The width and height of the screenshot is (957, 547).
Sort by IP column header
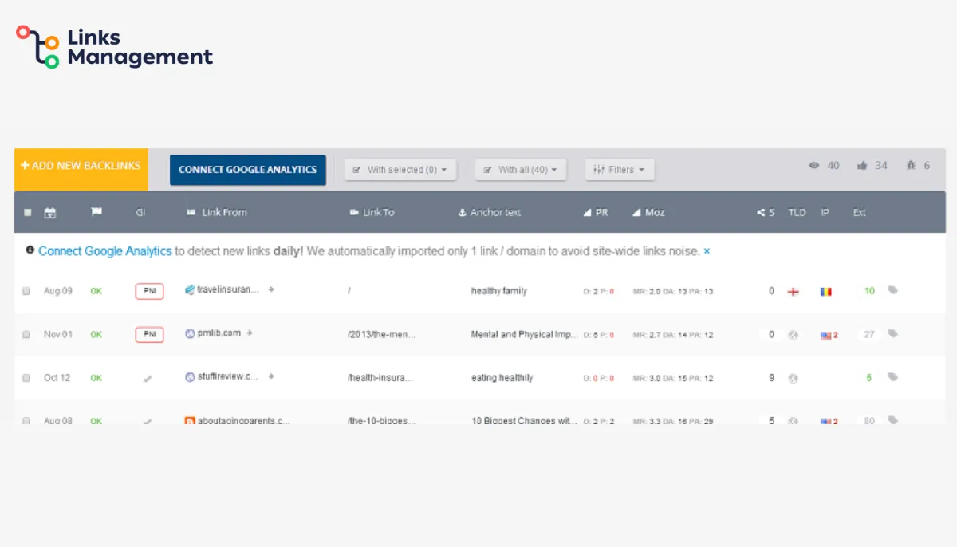pyautogui.click(x=825, y=213)
